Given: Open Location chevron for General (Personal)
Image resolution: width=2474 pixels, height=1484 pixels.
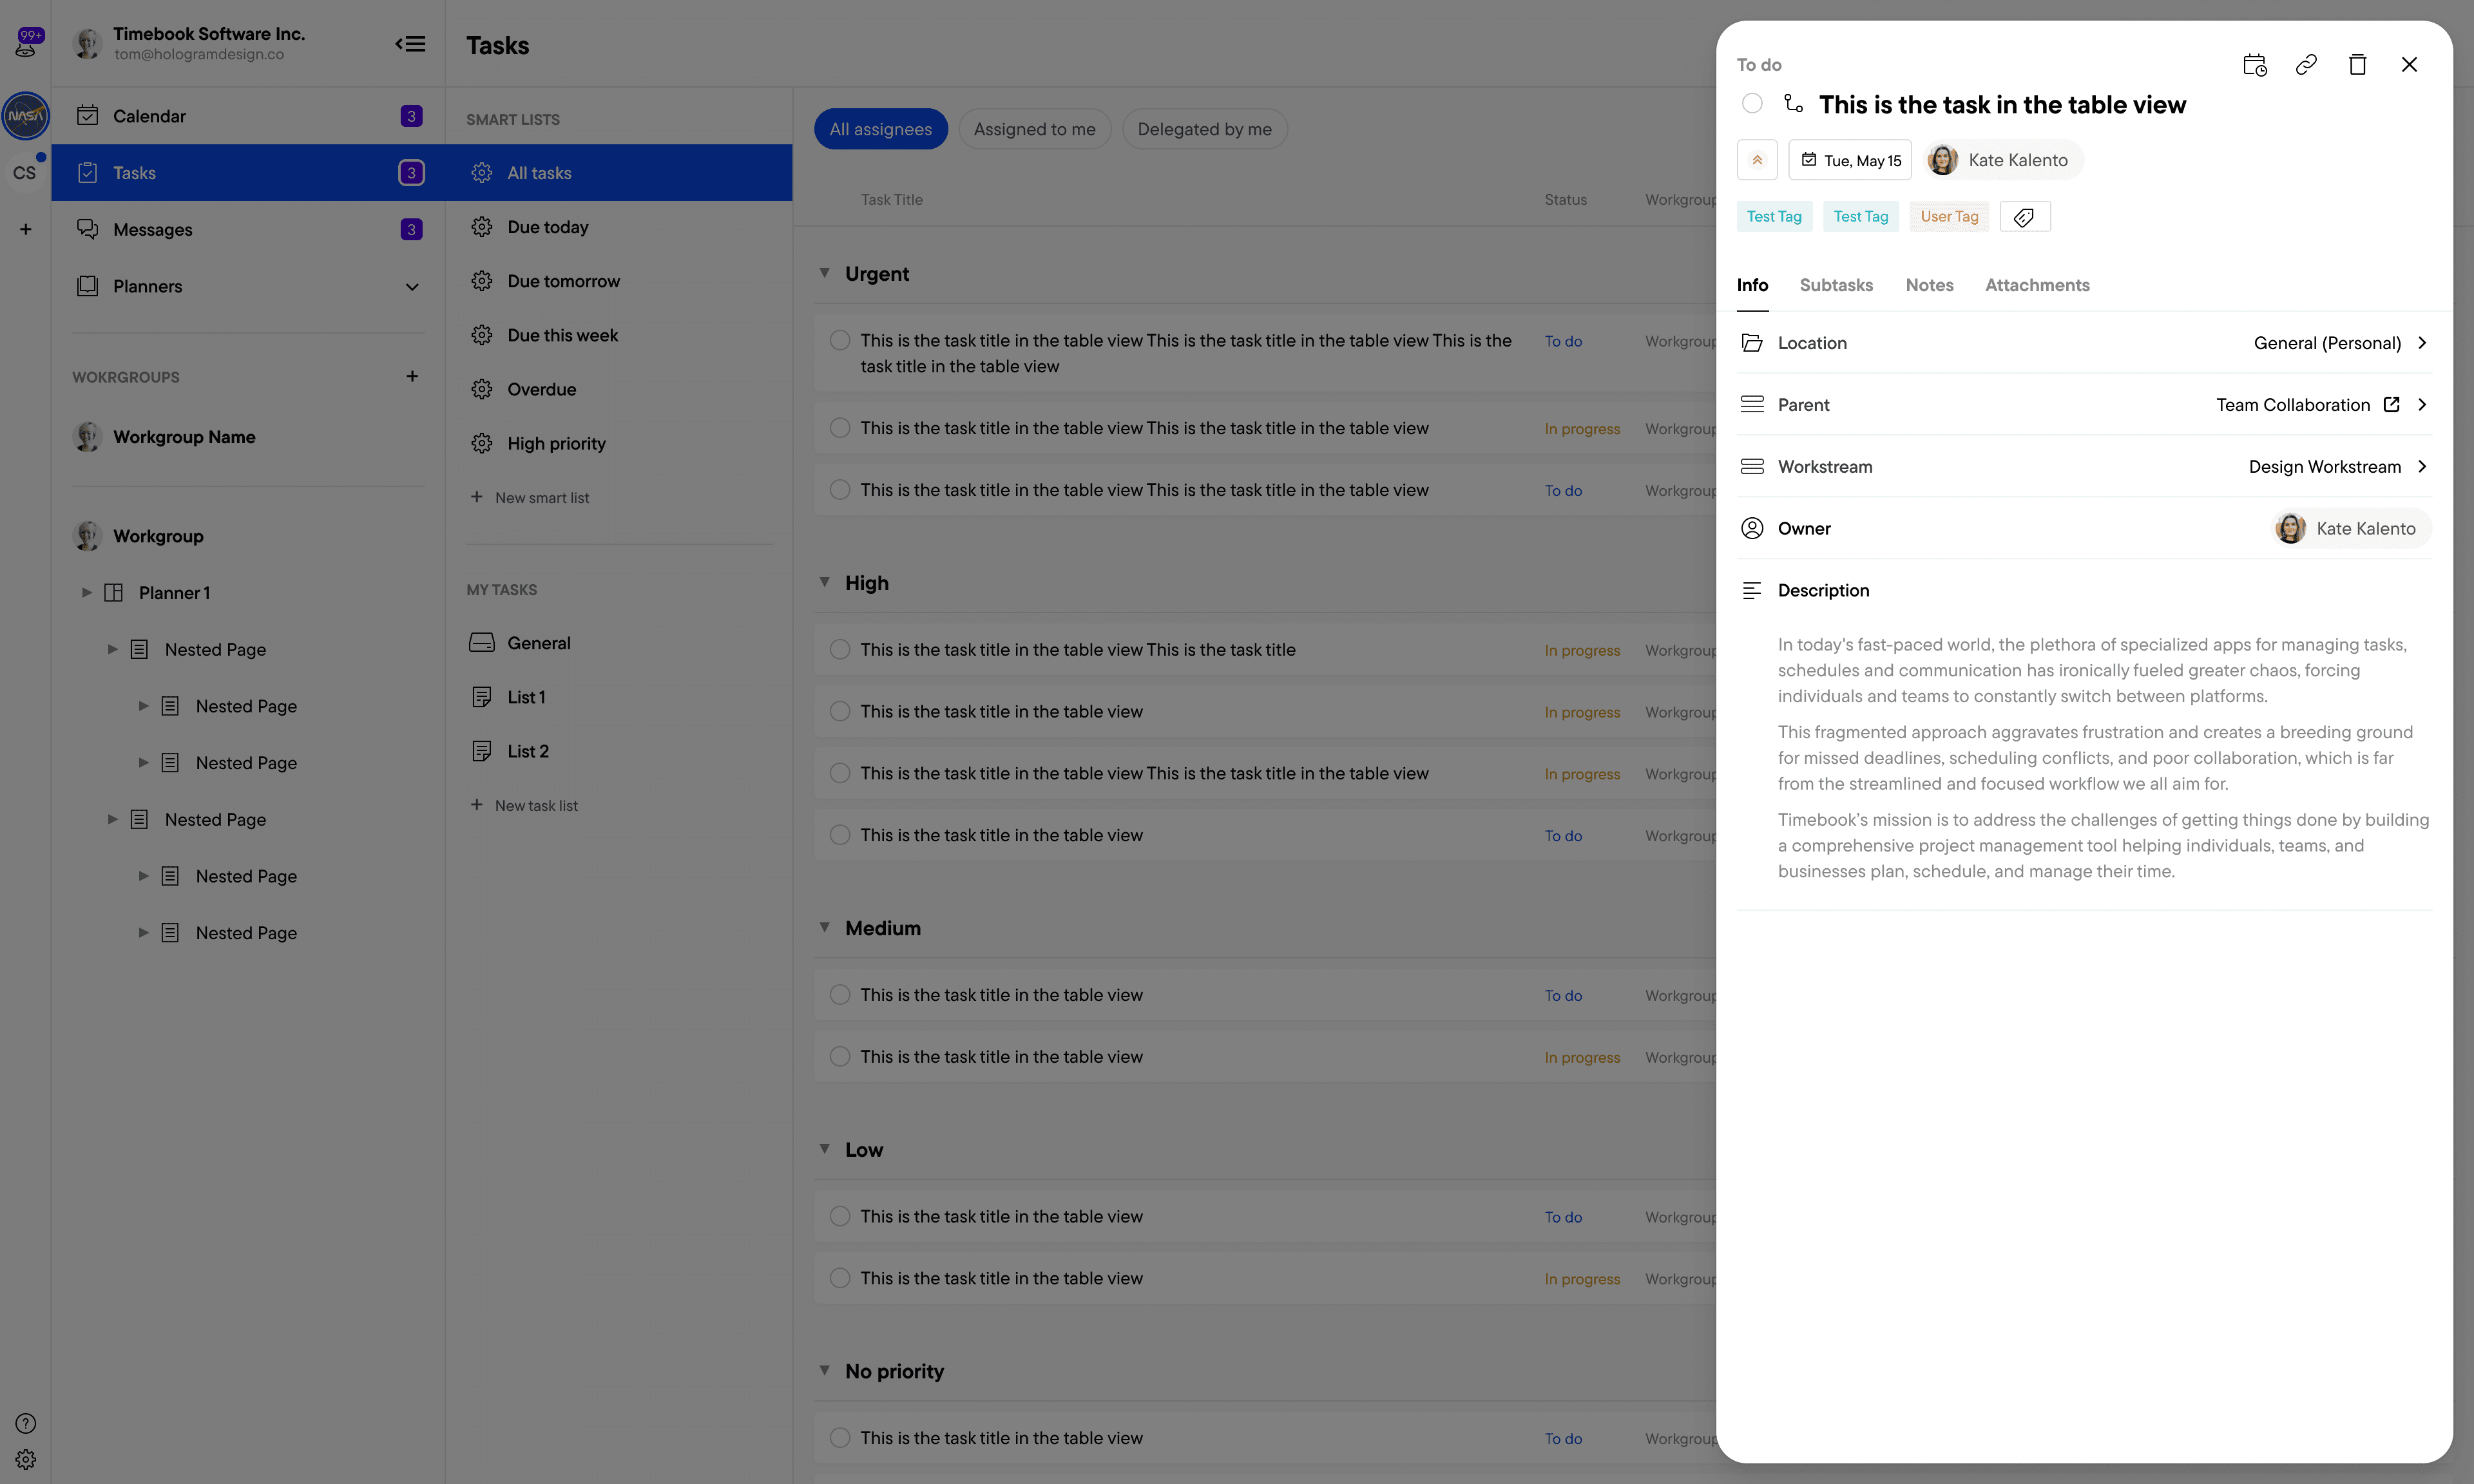Looking at the screenshot, I should click(x=2422, y=343).
